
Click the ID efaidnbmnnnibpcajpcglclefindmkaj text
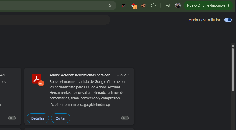(x=79, y=104)
